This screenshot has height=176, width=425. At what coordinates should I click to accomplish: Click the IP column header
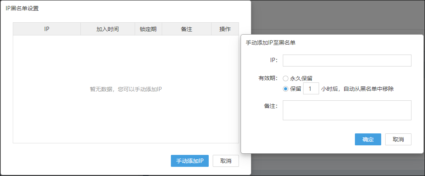click(47, 29)
